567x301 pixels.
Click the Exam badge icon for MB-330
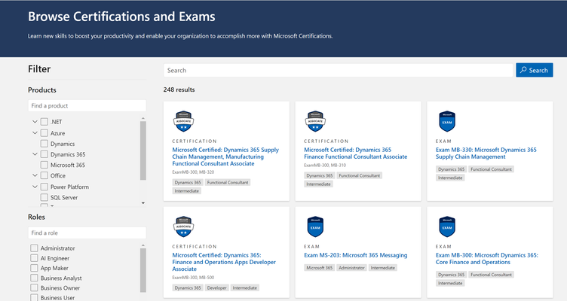click(x=447, y=121)
